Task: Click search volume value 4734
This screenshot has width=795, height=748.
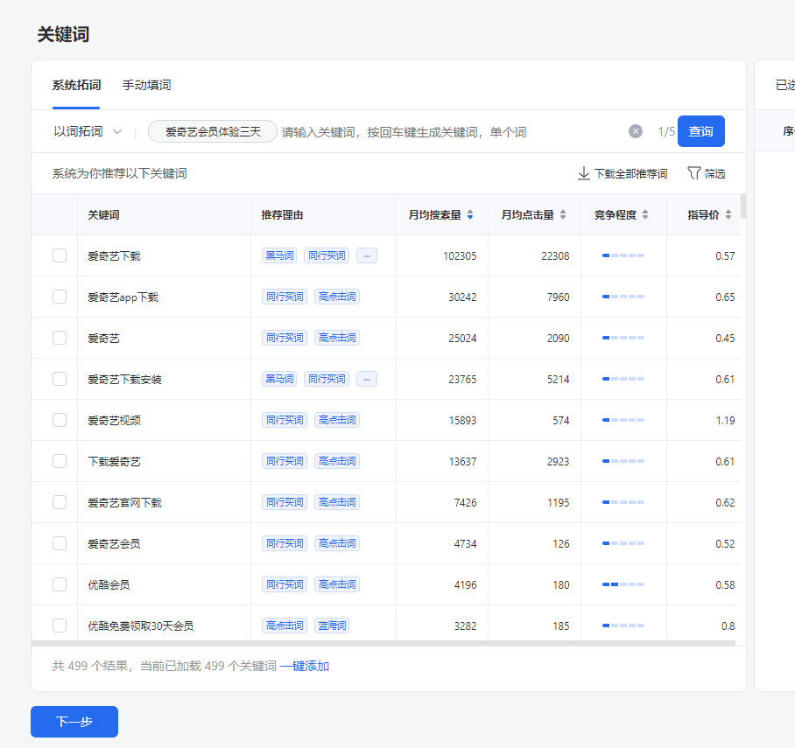Action: coord(466,544)
